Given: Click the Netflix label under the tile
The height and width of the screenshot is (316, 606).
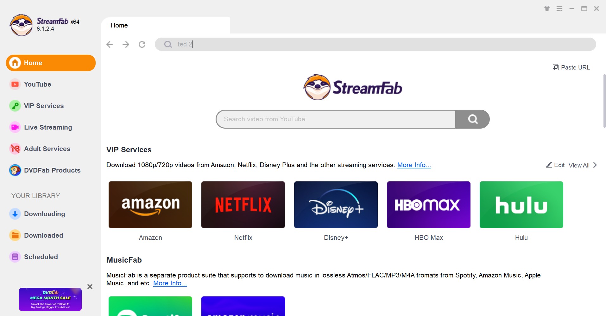Looking at the screenshot, I should coord(243,238).
